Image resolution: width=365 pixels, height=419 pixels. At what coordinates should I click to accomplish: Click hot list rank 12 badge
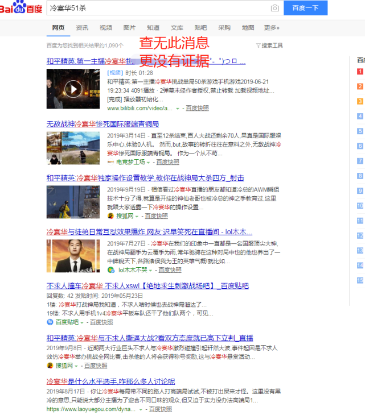pyautogui.click(x=360, y=236)
